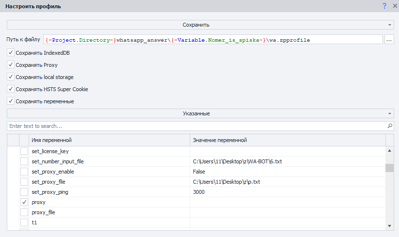
Task: Toggle the Сохранять IndexedDB checkbox
Action: point(11,52)
